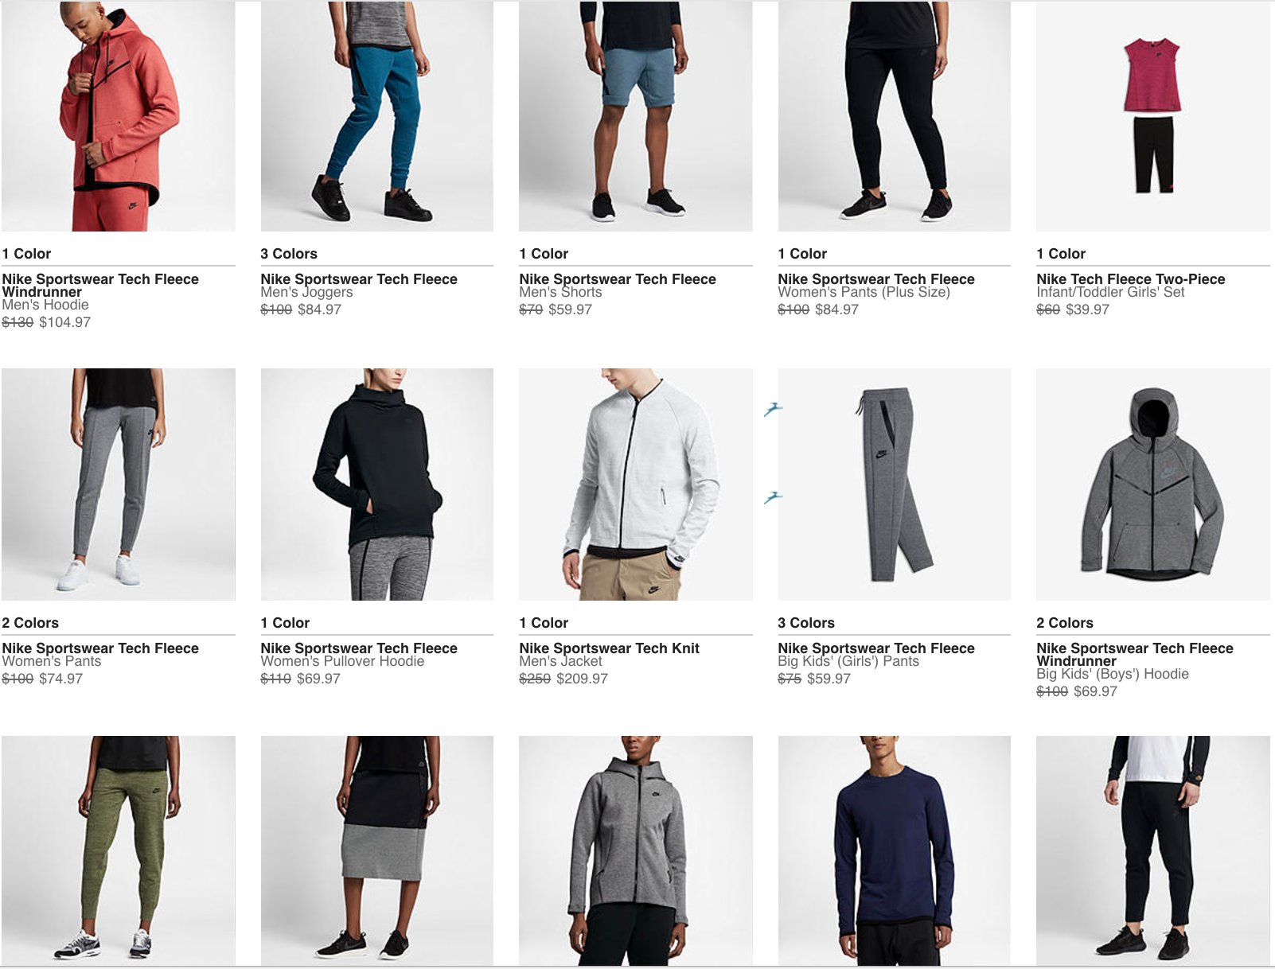Click the Nike Sportswear Tech Knit title link
This screenshot has width=1275, height=969.
point(609,648)
